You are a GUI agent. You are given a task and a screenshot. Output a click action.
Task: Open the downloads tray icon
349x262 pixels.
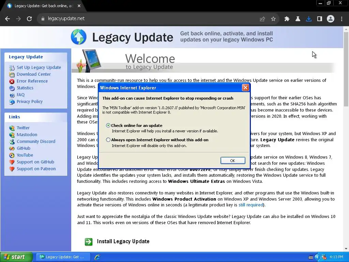point(309,19)
